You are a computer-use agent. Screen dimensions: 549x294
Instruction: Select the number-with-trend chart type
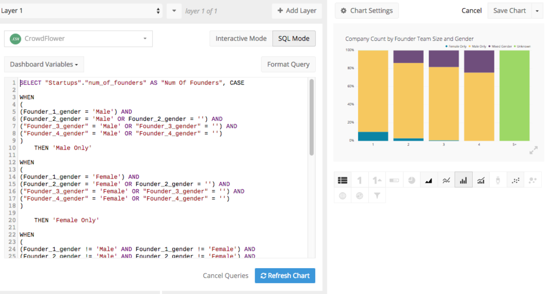(x=377, y=180)
